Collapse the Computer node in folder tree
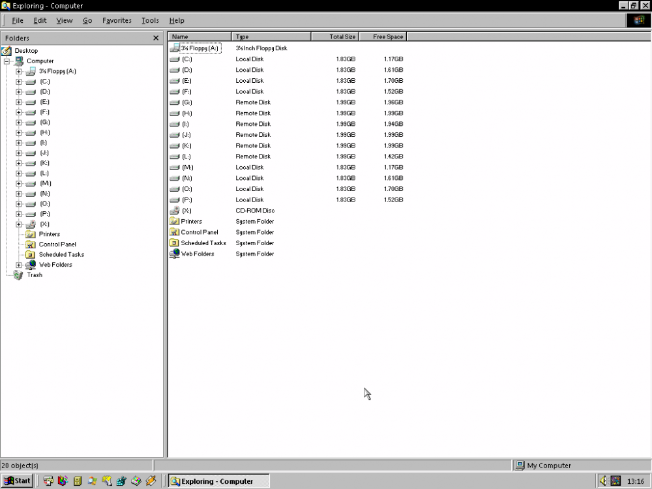Image resolution: width=652 pixels, height=489 pixels. [7, 61]
